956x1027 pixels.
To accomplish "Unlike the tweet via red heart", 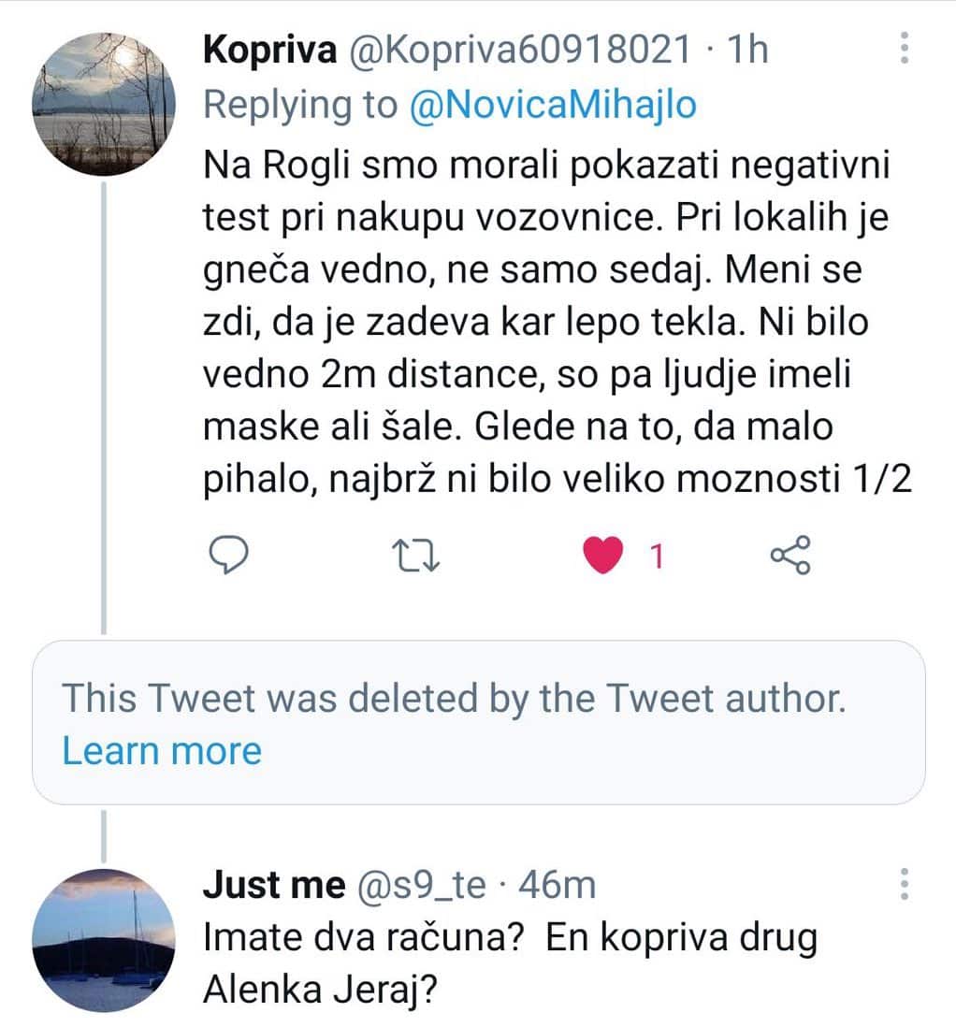I will (x=602, y=557).
